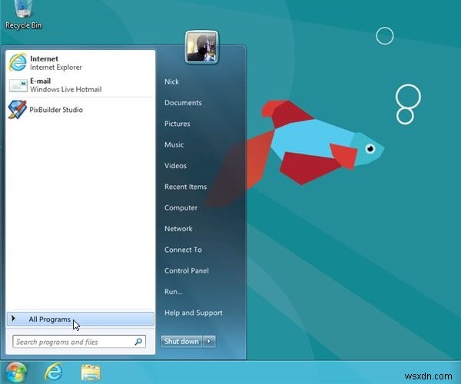Select Connect To entry
This screenshot has width=461, height=384.
183,250
